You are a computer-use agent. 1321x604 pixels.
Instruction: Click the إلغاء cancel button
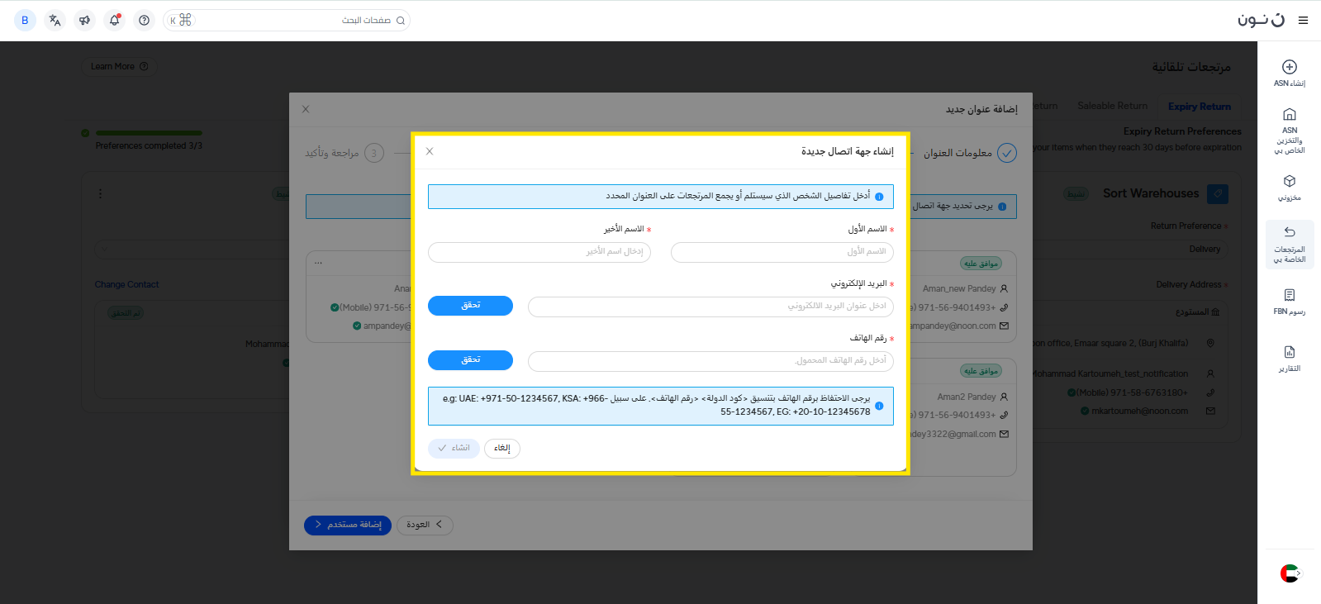click(502, 449)
